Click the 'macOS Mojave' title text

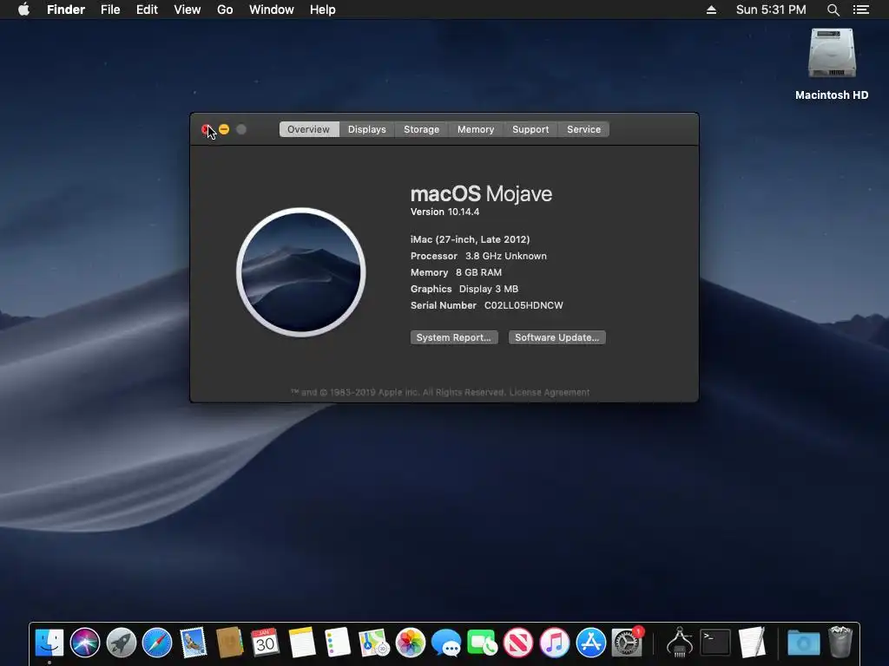pyautogui.click(x=481, y=193)
